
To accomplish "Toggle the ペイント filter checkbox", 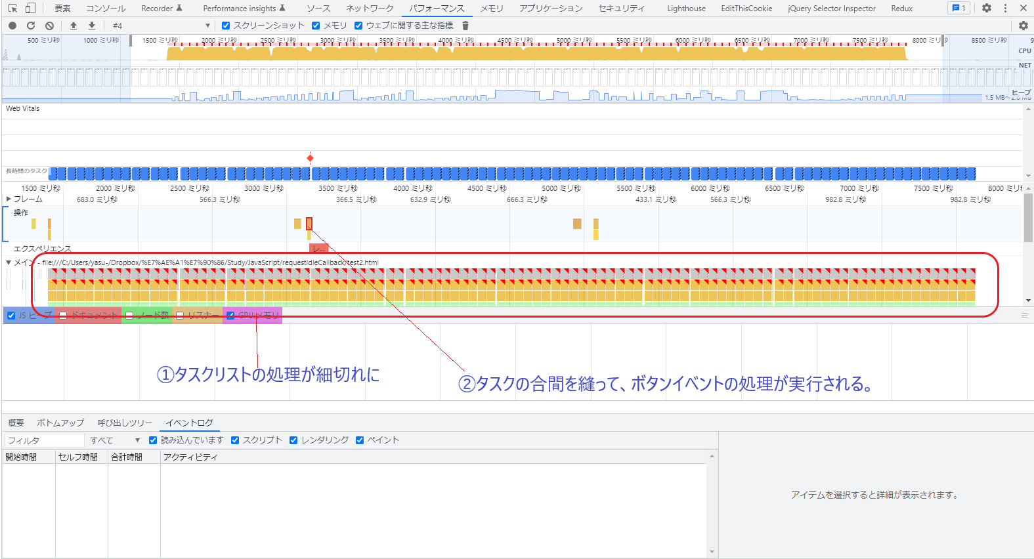I will coord(360,440).
